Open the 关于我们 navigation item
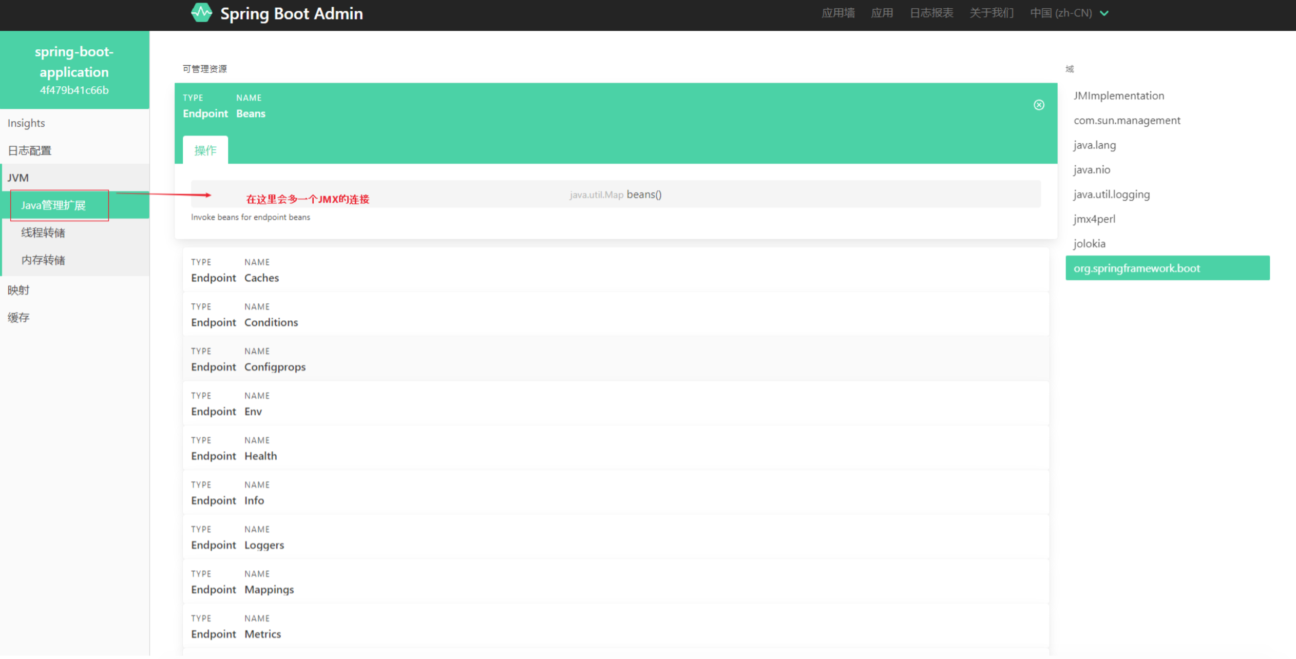This screenshot has width=1296, height=659. pos(992,13)
